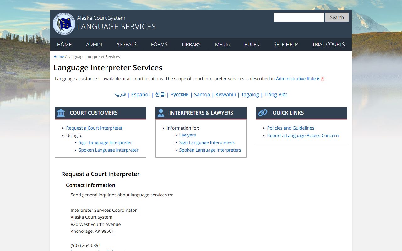Open the HOME menu item
The width and height of the screenshot is (402, 251).
click(64, 44)
